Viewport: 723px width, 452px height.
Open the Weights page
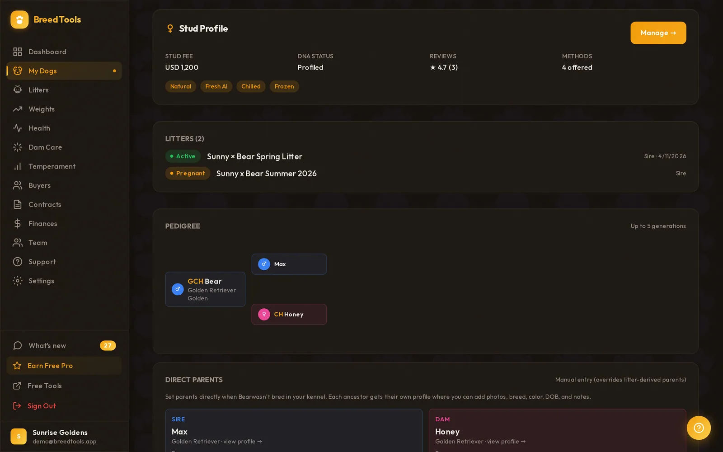point(64,109)
